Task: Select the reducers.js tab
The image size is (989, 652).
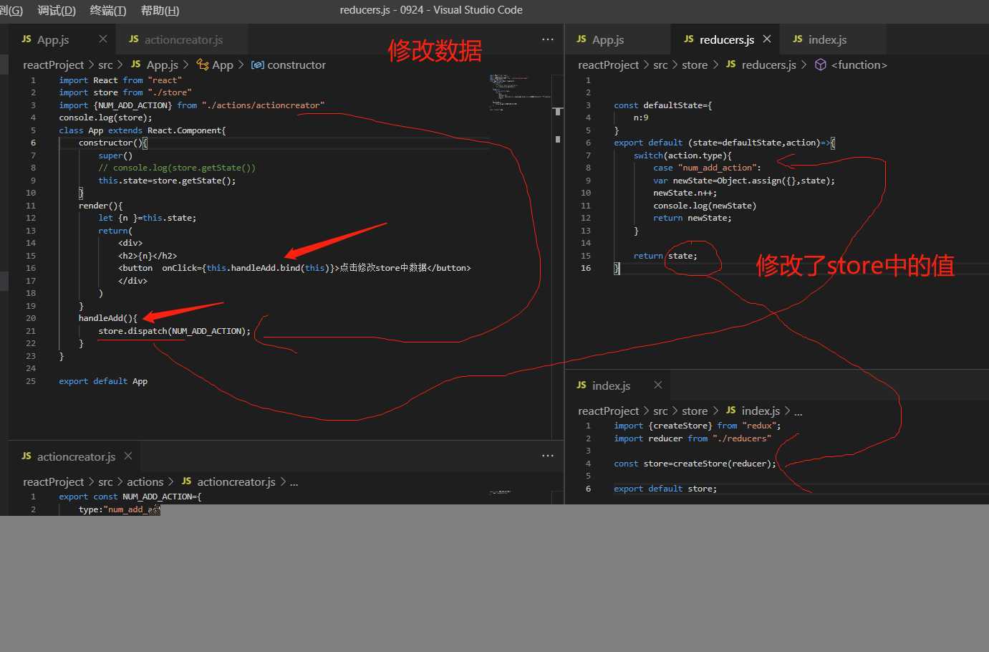Action: click(727, 40)
